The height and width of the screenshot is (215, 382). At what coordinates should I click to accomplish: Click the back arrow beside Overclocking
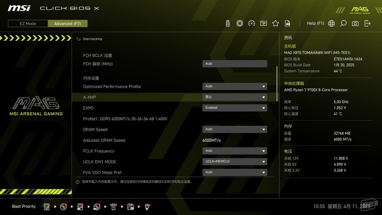(x=78, y=39)
